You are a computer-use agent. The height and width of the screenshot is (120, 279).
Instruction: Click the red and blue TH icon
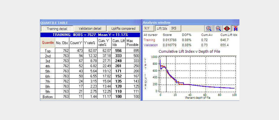point(235,28)
